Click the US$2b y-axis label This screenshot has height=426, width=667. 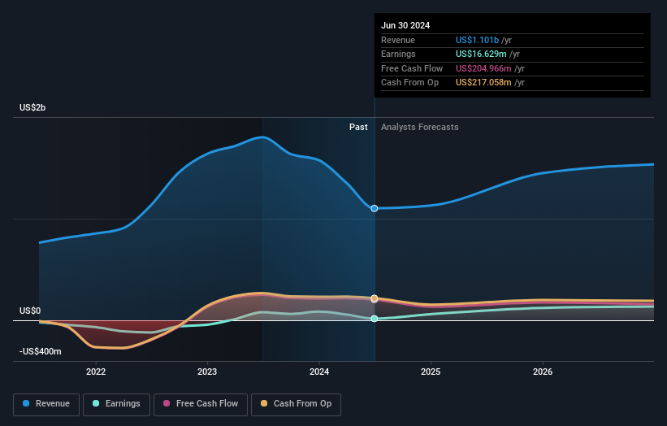[32, 107]
